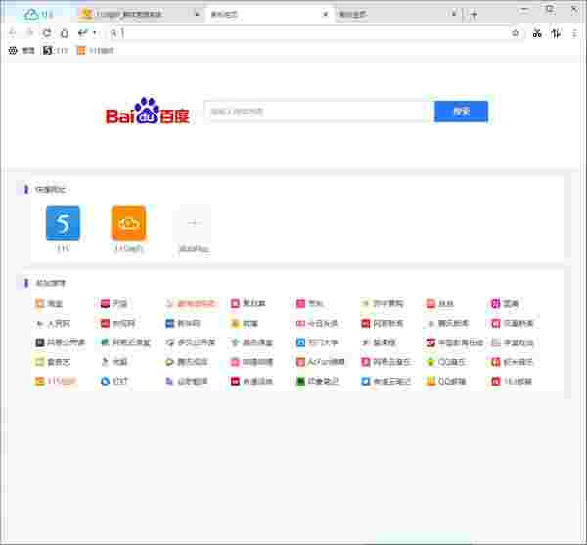The image size is (587, 545).
Task: Click the blue 有道云笔记 icon
Action: pyautogui.click(x=365, y=381)
